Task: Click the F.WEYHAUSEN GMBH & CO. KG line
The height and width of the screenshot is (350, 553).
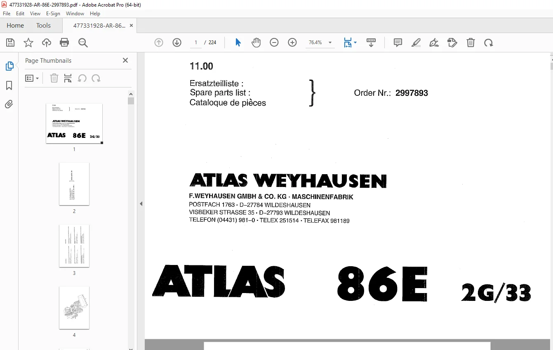Action: [271, 197]
